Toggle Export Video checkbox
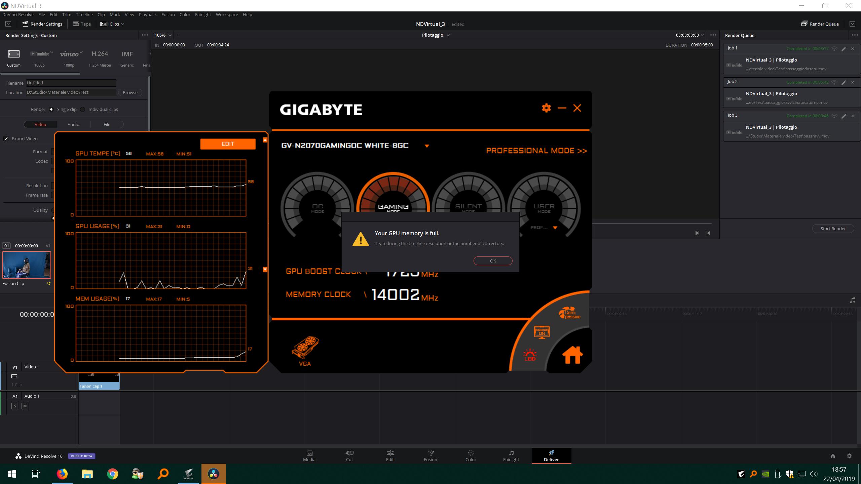 tap(6, 138)
